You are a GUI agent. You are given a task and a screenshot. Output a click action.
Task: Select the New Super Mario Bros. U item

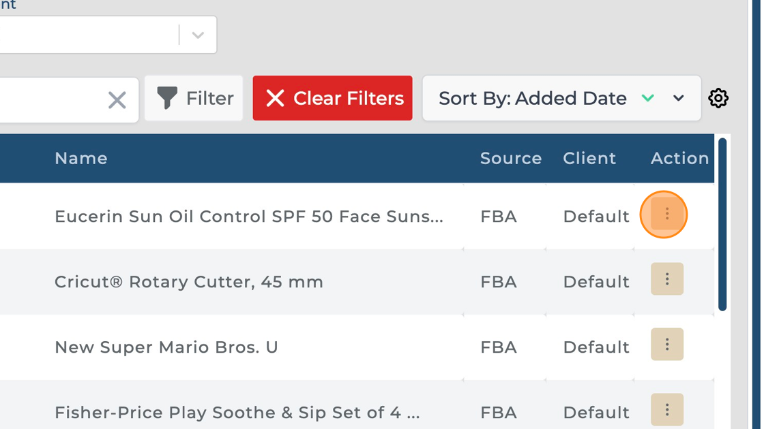[166, 347]
